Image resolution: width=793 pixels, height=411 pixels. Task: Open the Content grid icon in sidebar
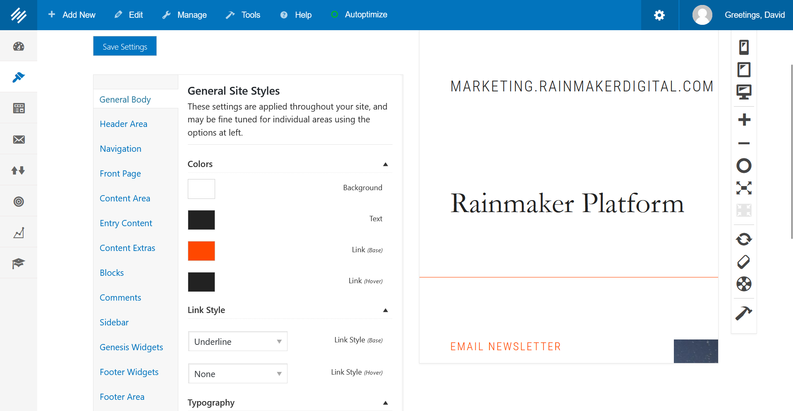pyautogui.click(x=19, y=108)
